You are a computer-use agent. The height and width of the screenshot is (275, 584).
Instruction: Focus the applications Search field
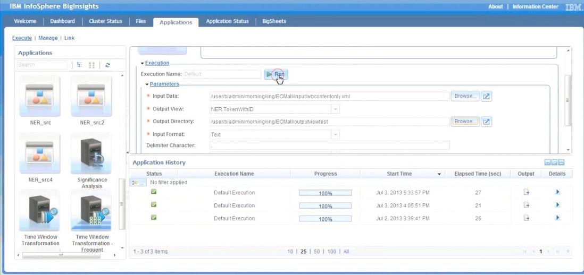click(x=42, y=65)
